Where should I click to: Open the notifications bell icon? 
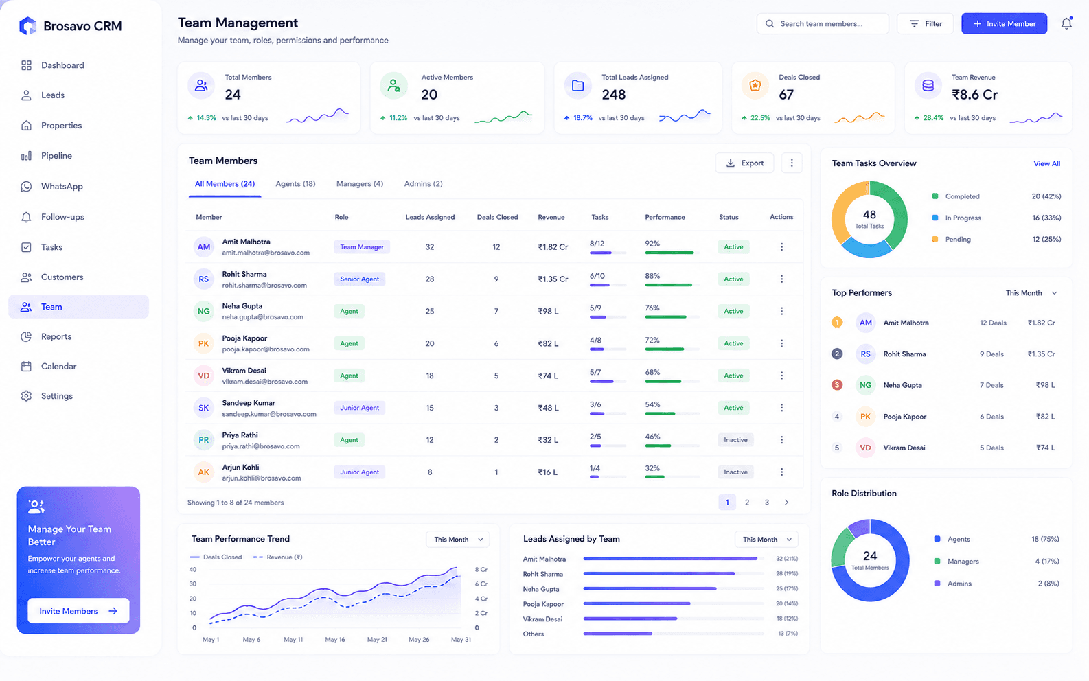(1066, 23)
